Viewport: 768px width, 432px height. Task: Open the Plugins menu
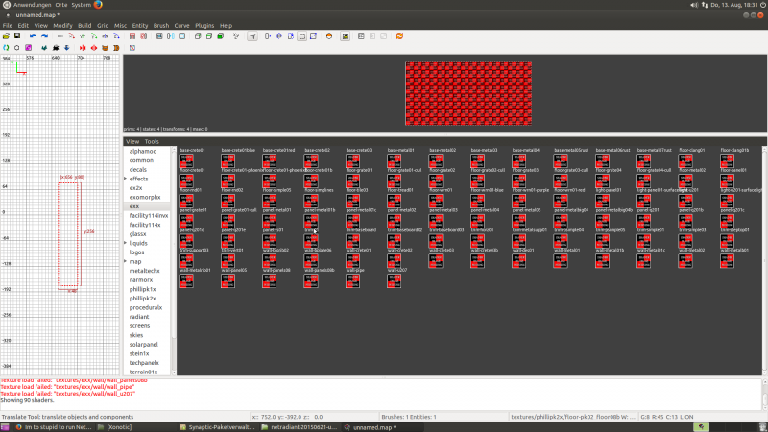203,25
